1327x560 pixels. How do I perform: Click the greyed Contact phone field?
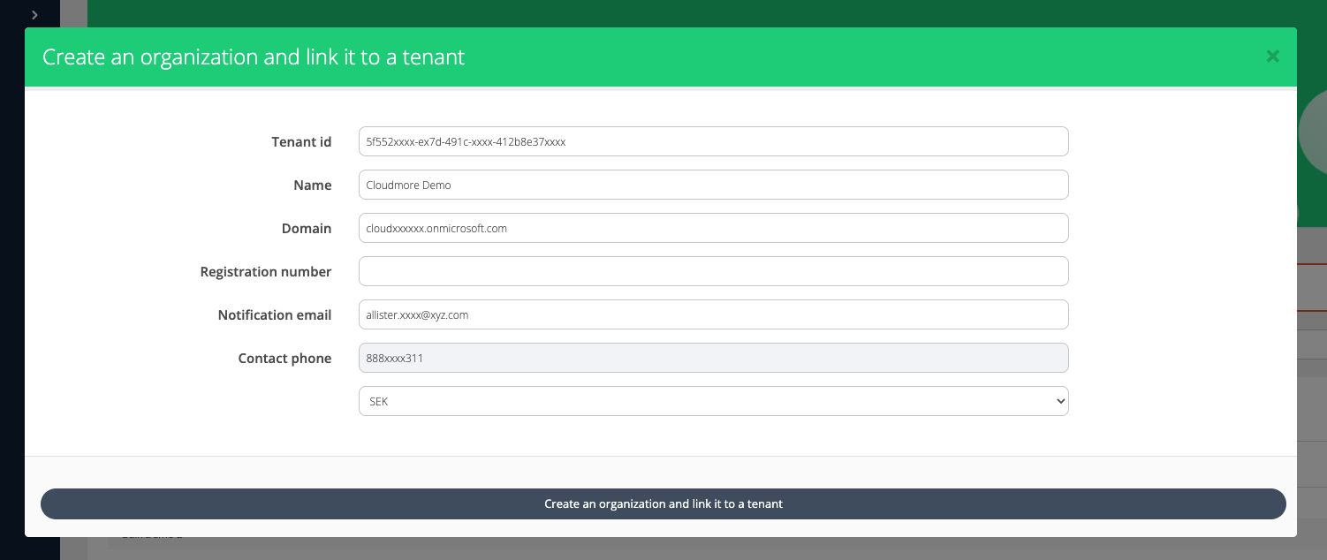(713, 358)
